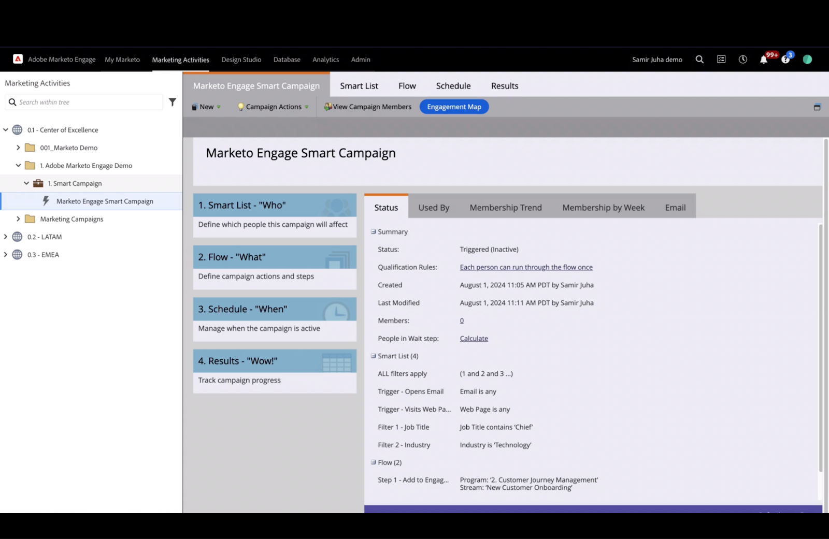Click the status panel vertical scrollbar
Screen dimensions: 829x539
[820, 348]
